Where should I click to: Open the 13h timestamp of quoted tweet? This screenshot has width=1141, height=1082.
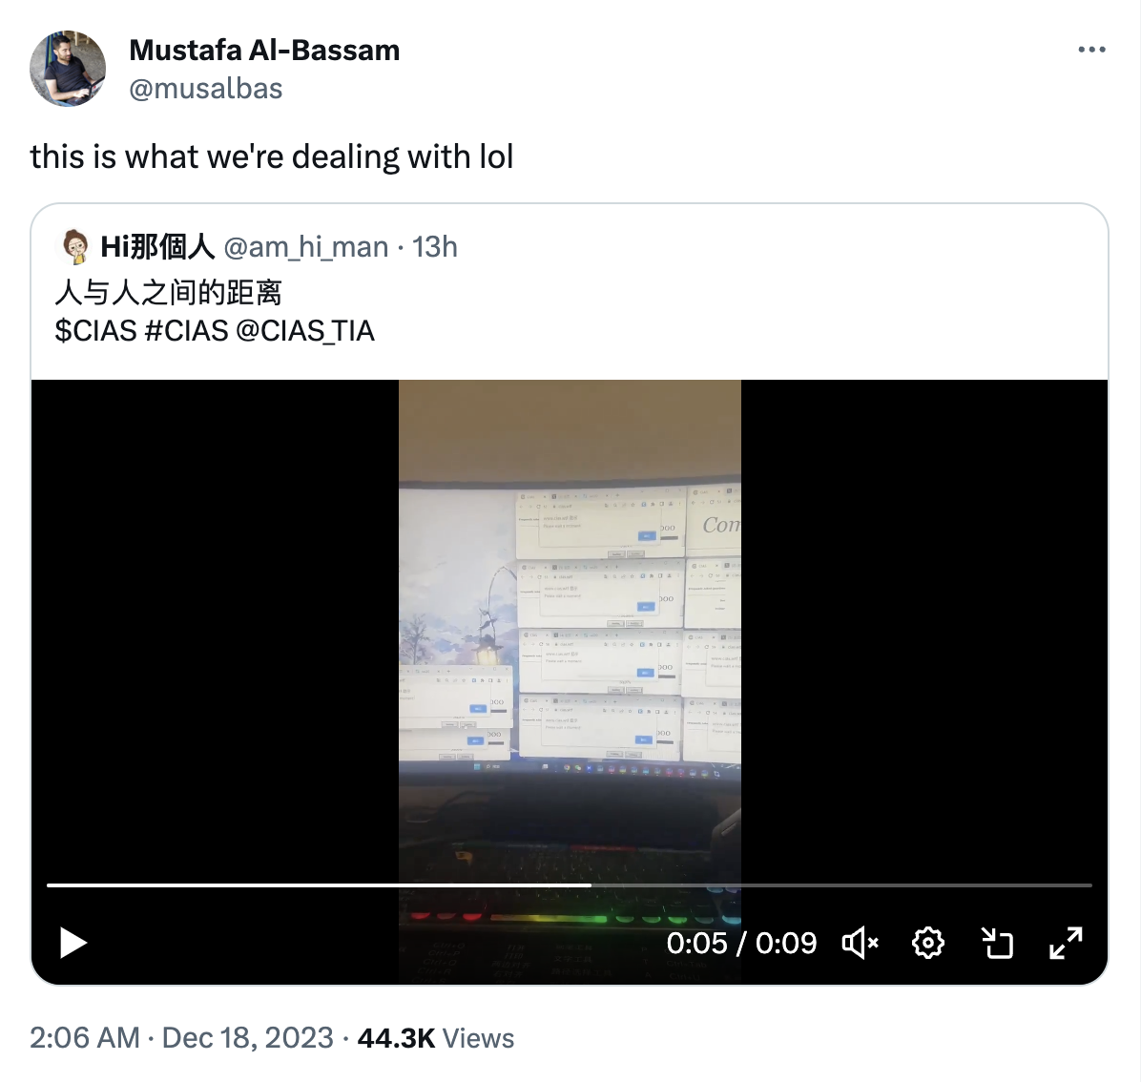coord(435,247)
